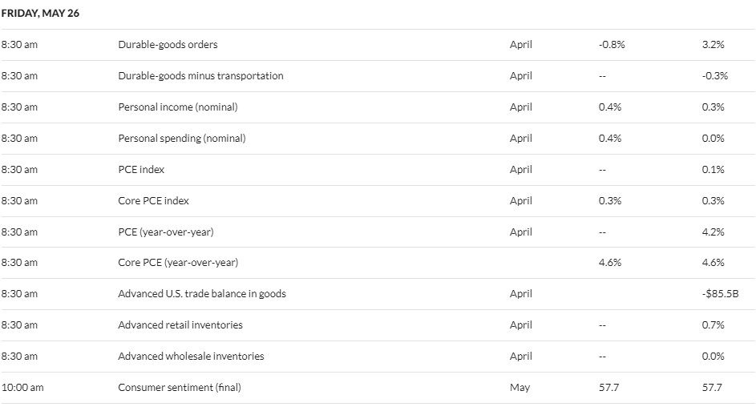Open the Personal income (nominal) report
Image resolution: width=756 pixels, height=407 pixels.
(178, 107)
